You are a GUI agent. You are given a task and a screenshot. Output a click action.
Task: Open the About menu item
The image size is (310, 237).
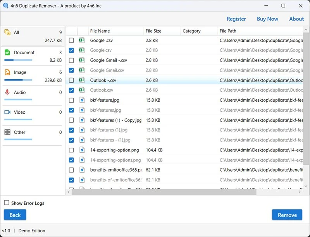pyautogui.click(x=296, y=19)
